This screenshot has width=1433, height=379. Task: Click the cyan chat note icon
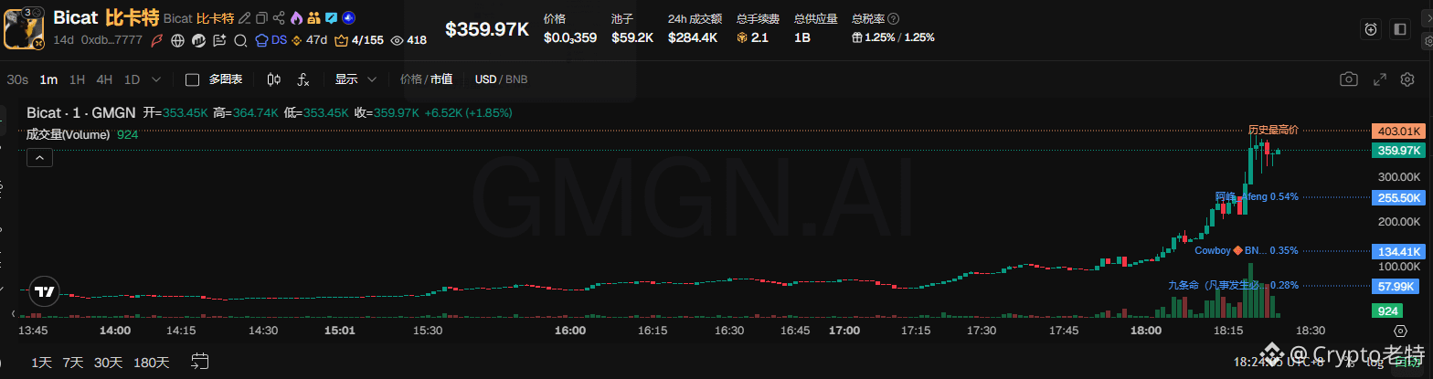coord(331,18)
